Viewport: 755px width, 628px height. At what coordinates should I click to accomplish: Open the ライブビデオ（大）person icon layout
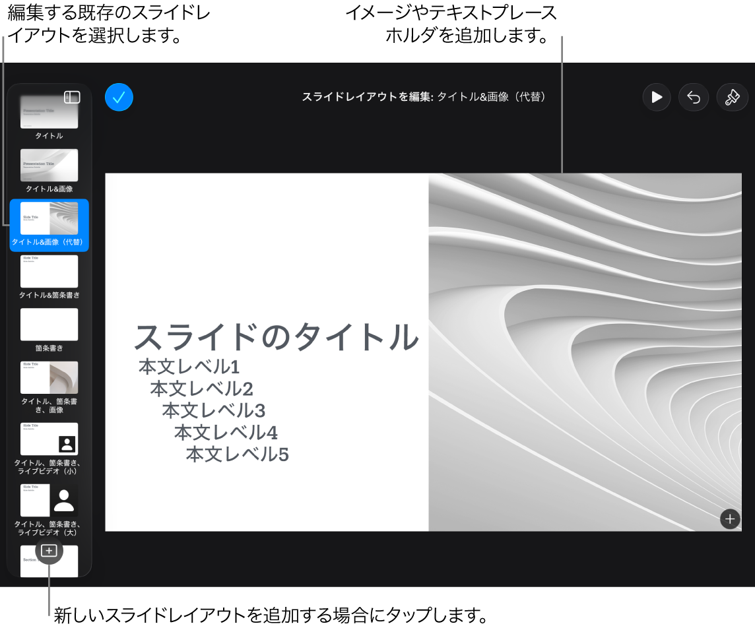[x=49, y=500]
